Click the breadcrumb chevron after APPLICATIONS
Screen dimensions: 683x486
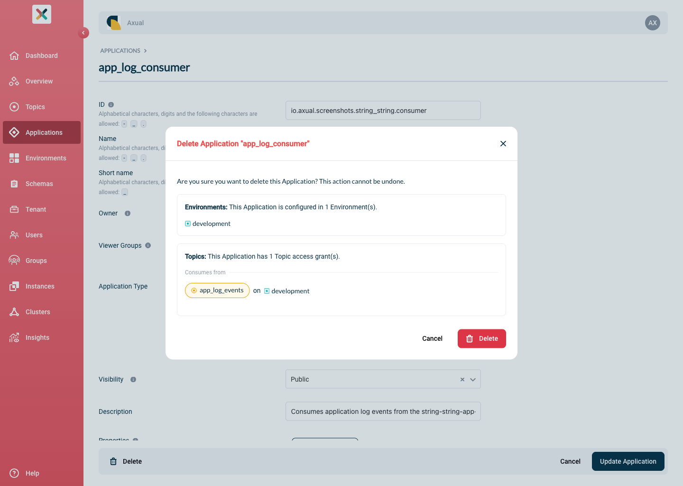tap(145, 51)
